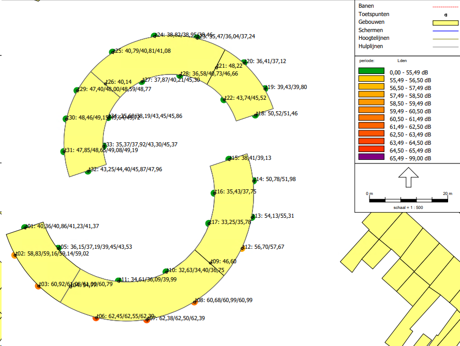Click the green marker at point t30
This screenshot has height=346, width=460.
(66, 119)
